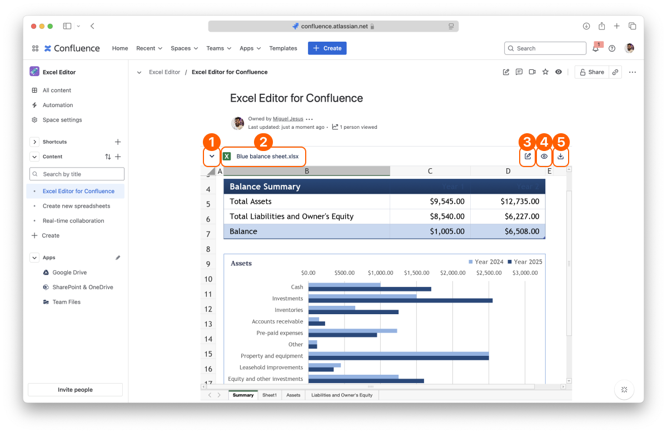Collapse the embedded spreadsheet with the chevron
The height and width of the screenshot is (433, 667).
[x=212, y=157]
